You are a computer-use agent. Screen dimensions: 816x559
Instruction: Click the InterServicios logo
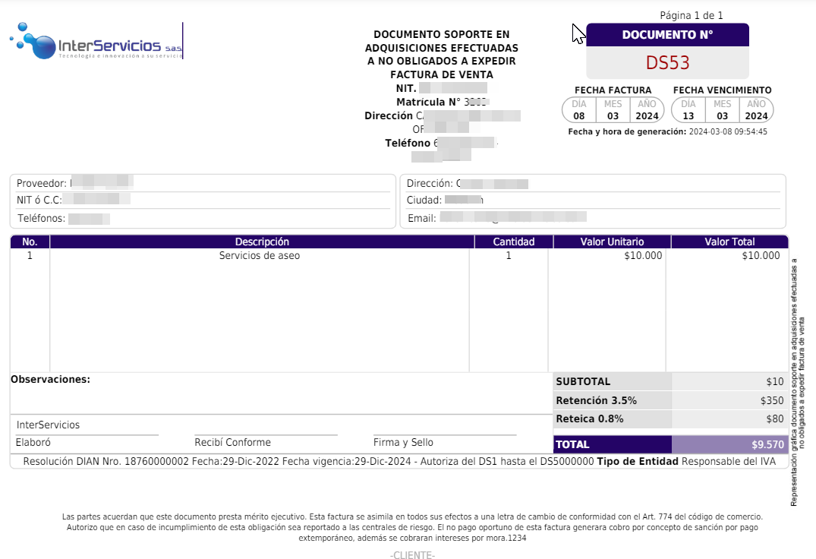[96, 41]
